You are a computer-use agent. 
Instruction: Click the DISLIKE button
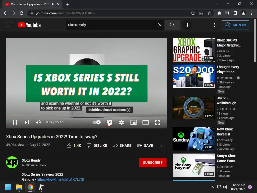click(97, 146)
